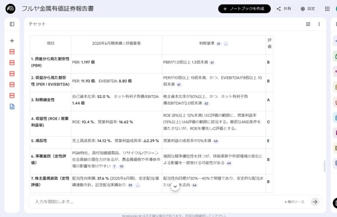This screenshot has width=337, height=217.
Task: Click the ノートブックを作成 button
Action: click(x=244, y=9)
